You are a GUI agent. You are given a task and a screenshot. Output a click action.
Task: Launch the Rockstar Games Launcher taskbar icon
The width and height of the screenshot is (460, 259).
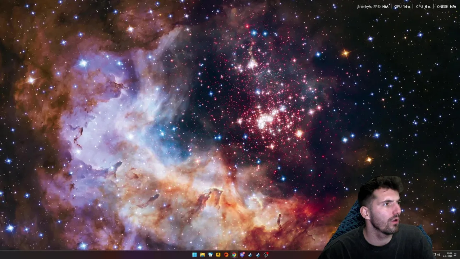218,255
